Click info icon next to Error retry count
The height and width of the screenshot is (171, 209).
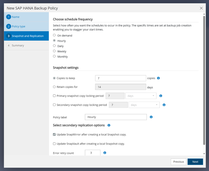pyautogui.click(x=105, y=153)
